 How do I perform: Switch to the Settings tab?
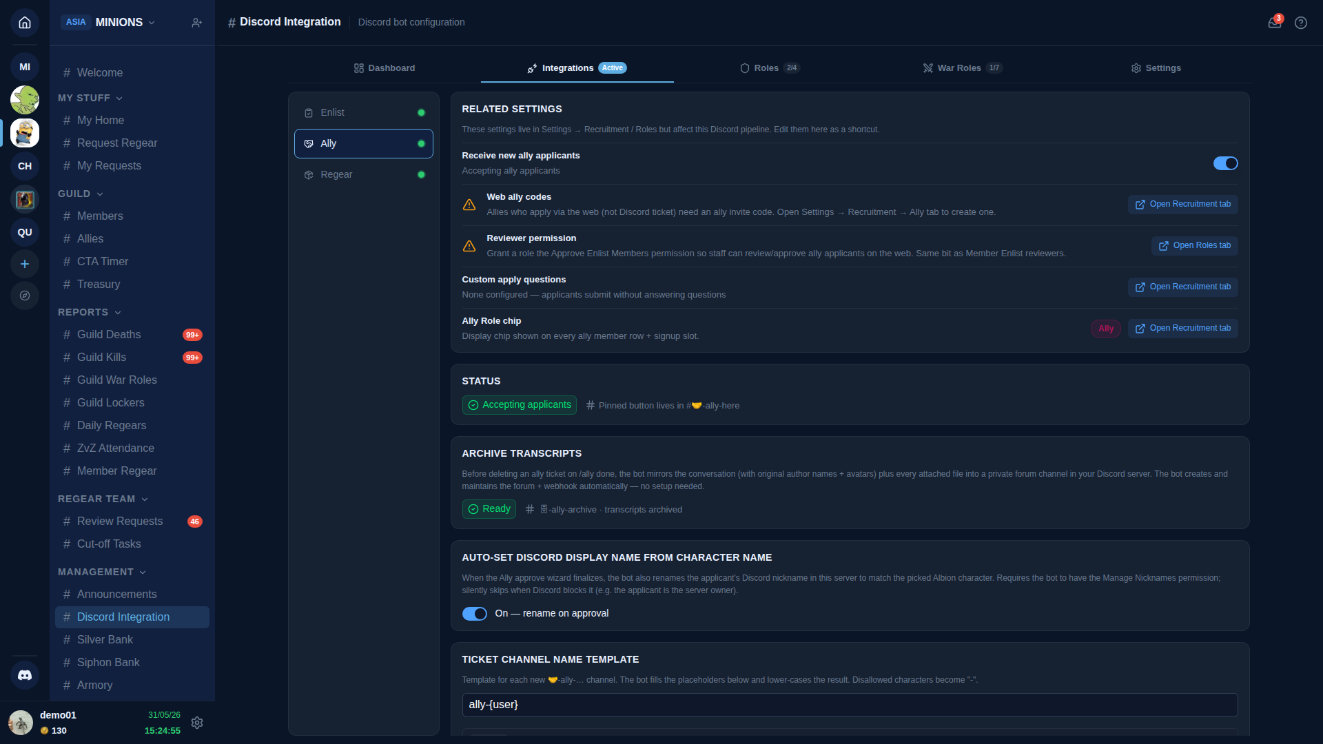pyautogui.click(x=1156, y=68)
